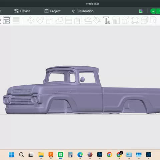This screenshot has height=160, width=160.
Task: Click the split layout icon left of the lined icon
Action: click(x=7, y=20)
